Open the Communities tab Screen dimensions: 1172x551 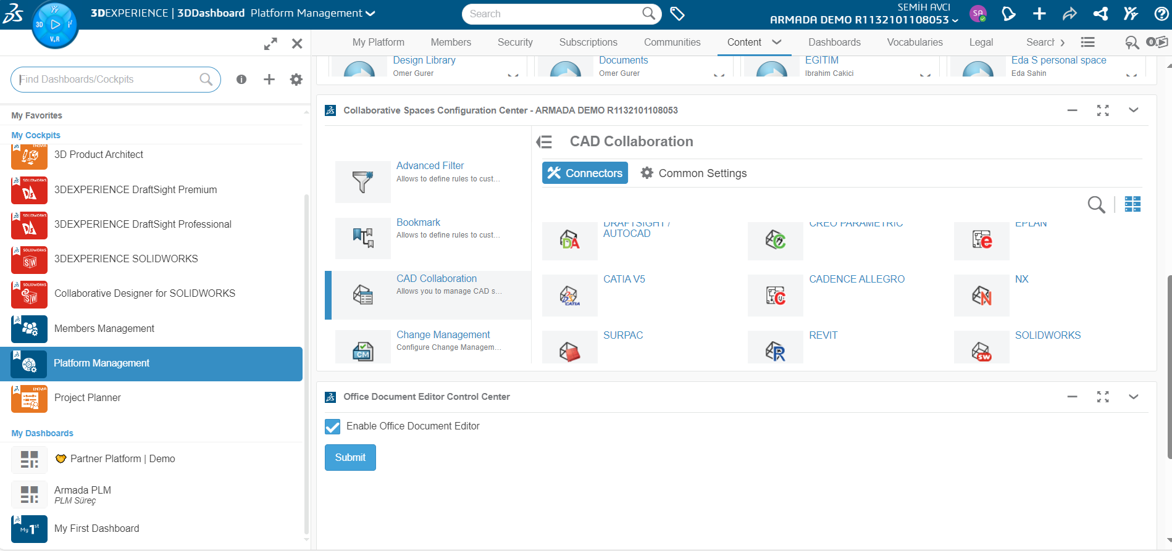[672, 42]
